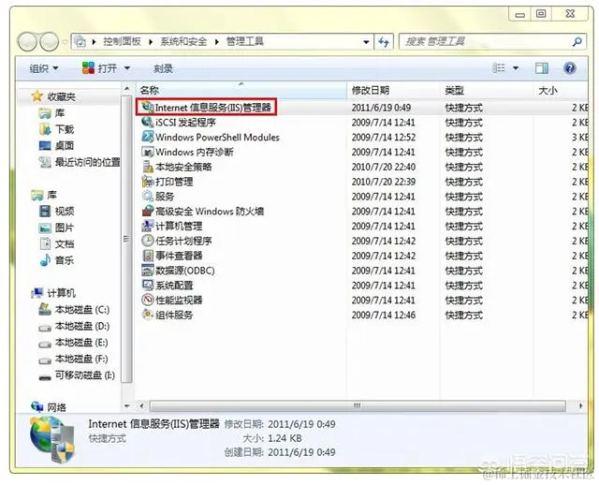Open the view options dropdown arrow

pos(516,68)
